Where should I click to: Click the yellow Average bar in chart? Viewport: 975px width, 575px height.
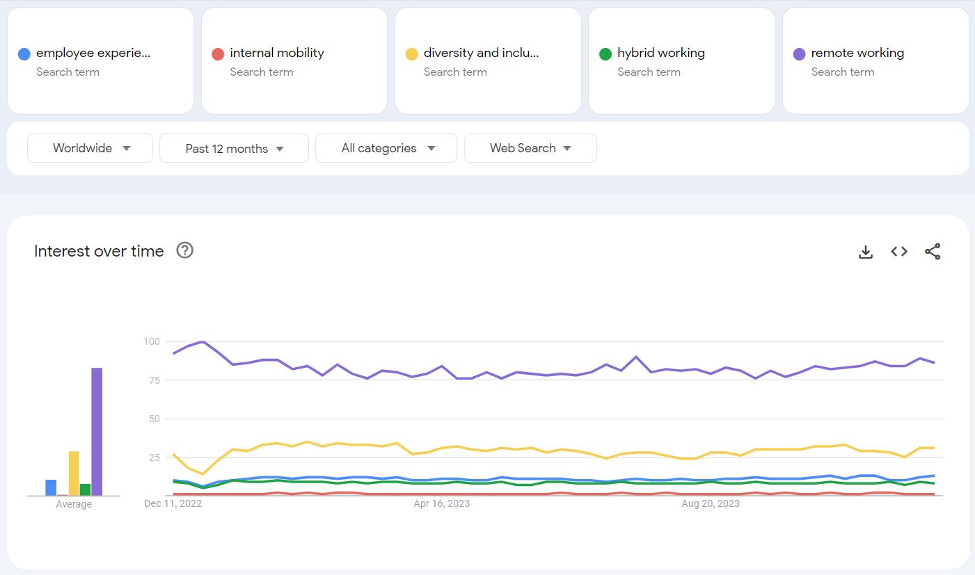(74, 473)
